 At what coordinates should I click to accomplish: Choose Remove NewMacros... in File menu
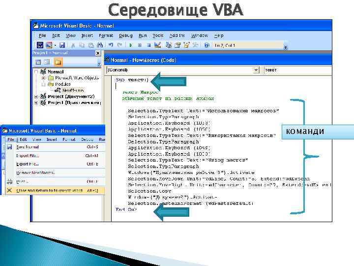pos(55,173)
